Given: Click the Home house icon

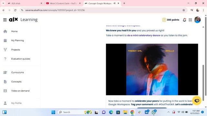Looking at the screenshot, I should [5, 31].
